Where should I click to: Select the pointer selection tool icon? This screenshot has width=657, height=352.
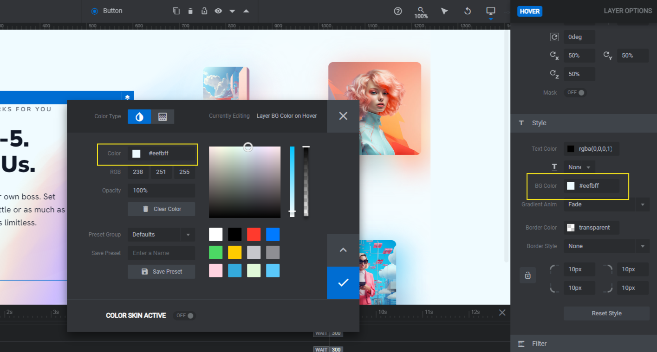[444, 11]
